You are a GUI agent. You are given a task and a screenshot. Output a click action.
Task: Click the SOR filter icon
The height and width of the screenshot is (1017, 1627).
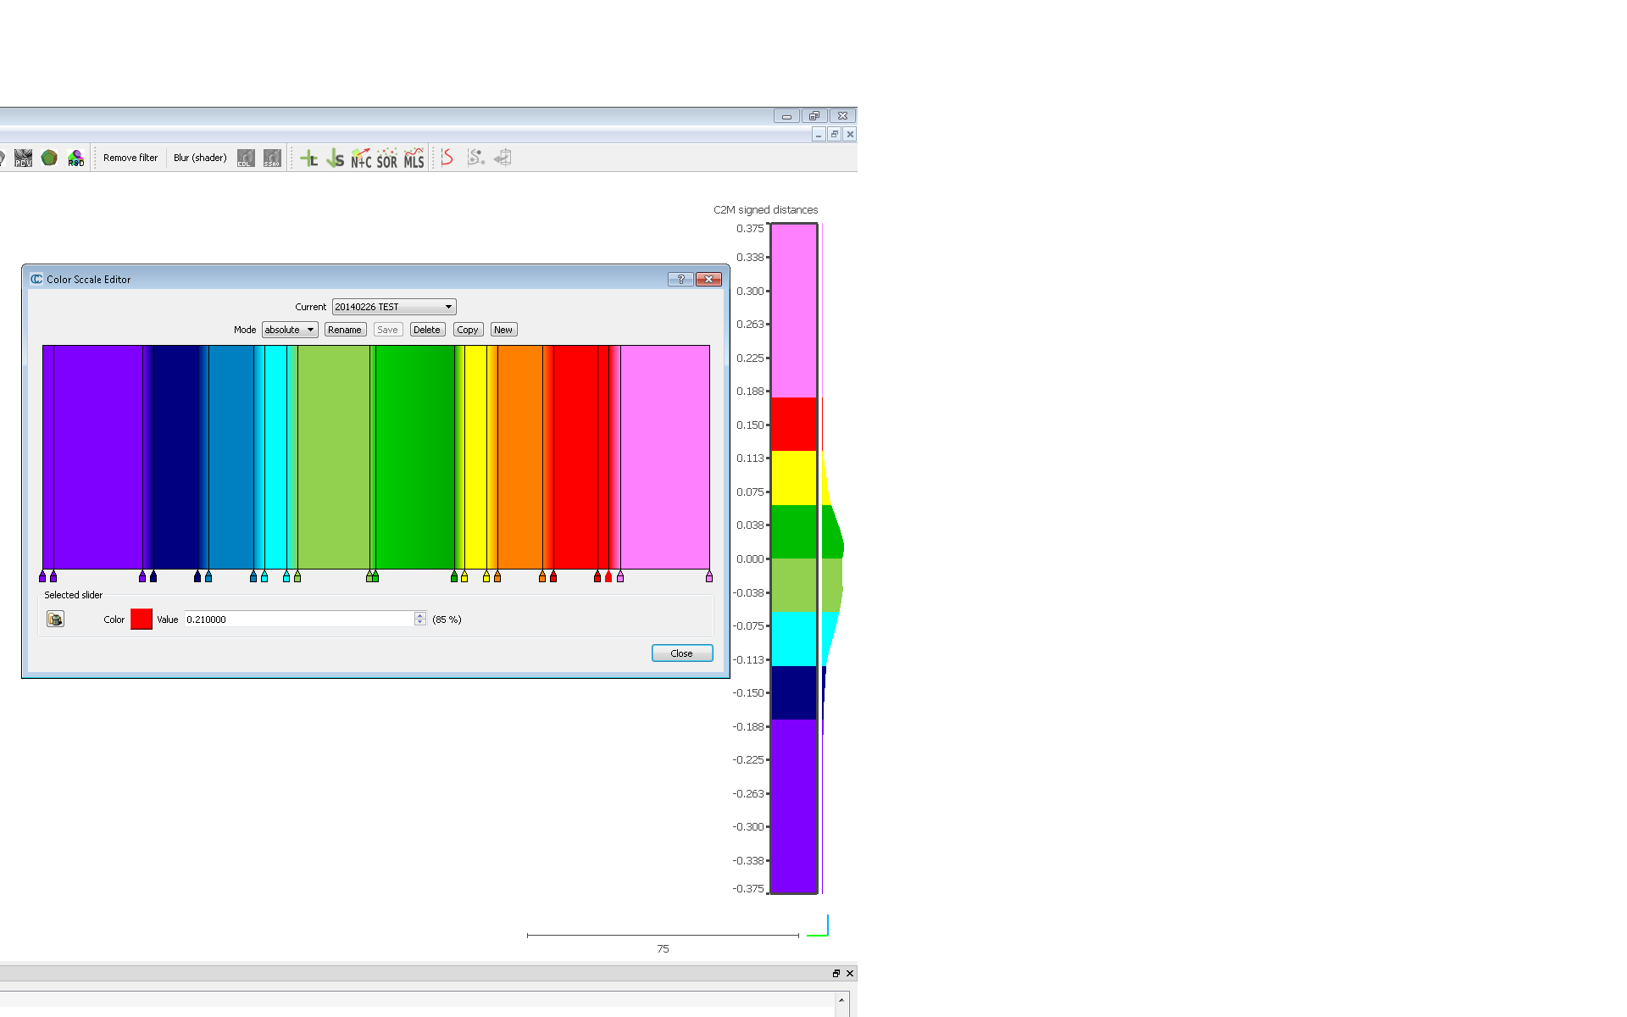click(x=387, y=158)
